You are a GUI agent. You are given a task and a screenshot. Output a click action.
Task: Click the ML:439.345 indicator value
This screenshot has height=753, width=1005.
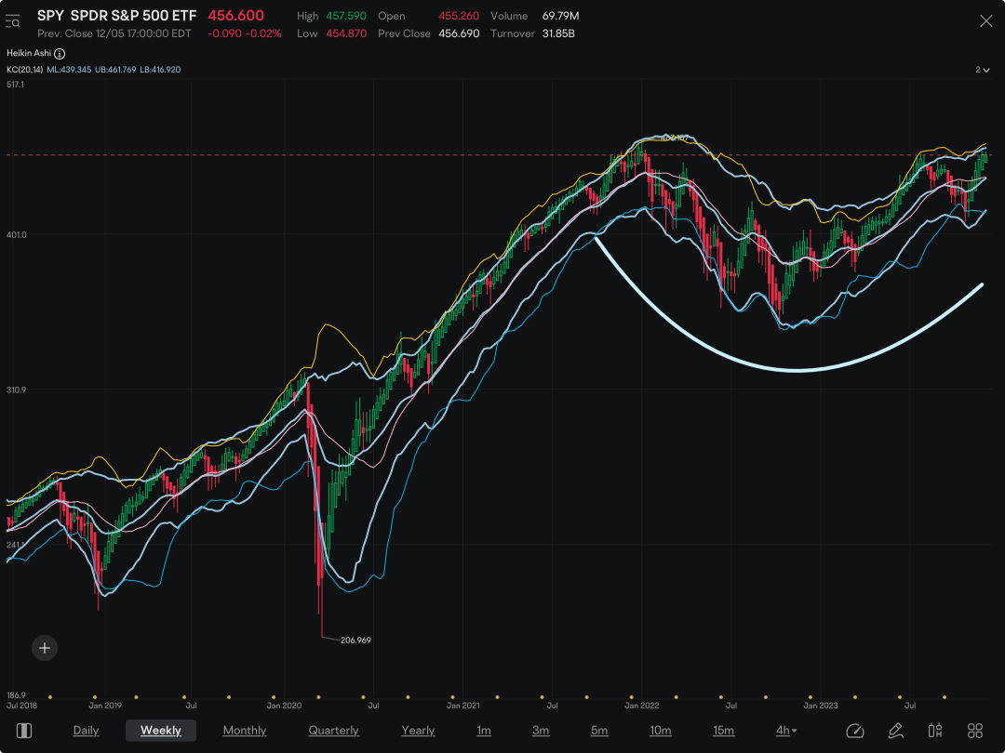pos(69,69)
